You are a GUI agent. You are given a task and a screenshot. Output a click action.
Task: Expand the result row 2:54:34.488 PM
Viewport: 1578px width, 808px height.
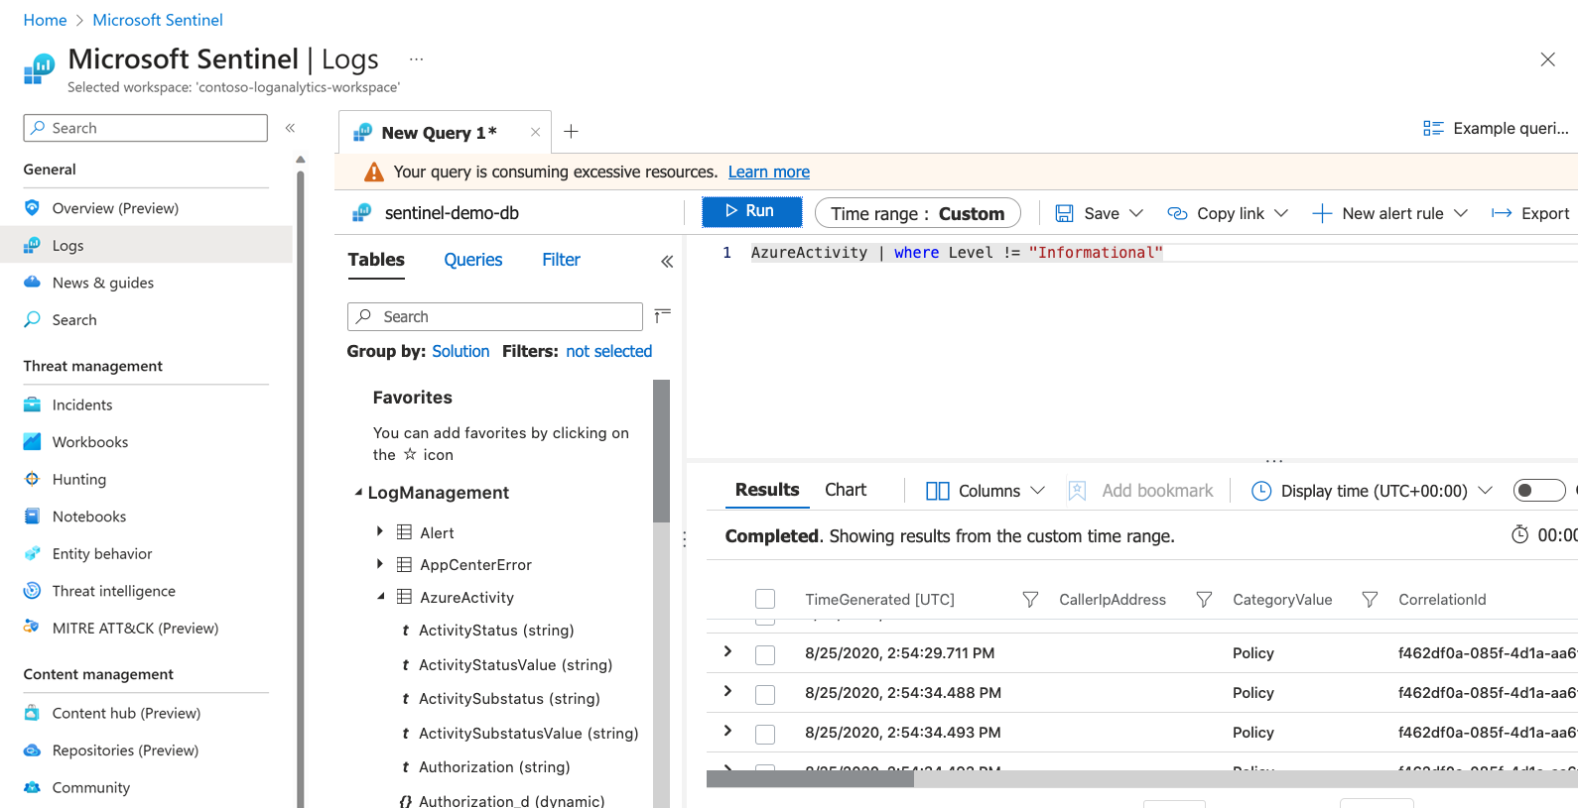tap(727, 691)
